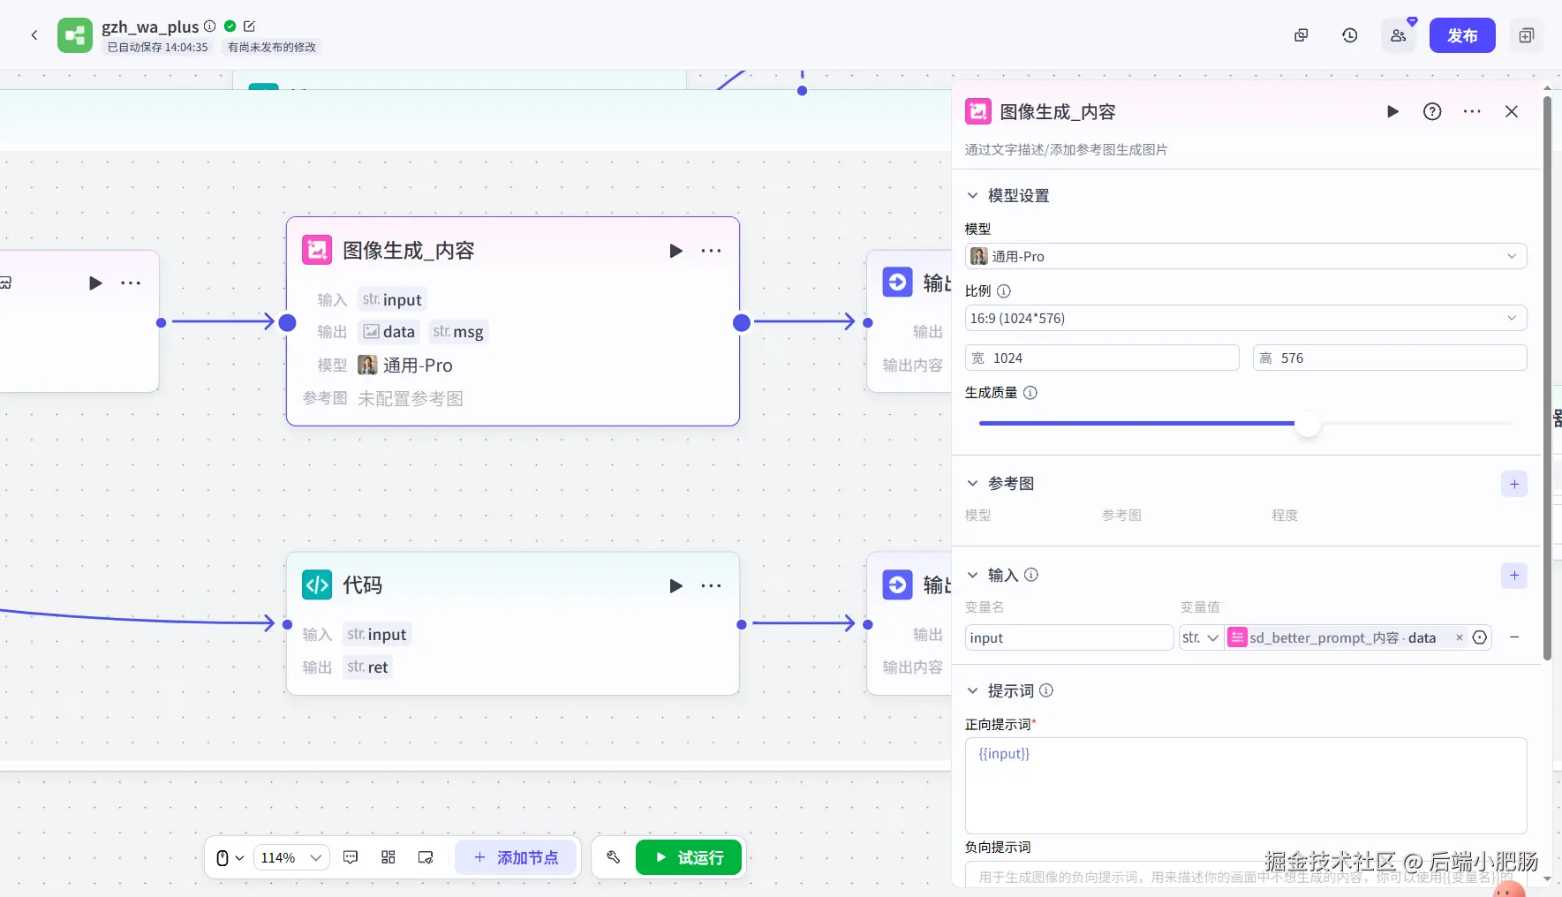
Task: Click the height field showing 576
Action: pos(1390,358)
